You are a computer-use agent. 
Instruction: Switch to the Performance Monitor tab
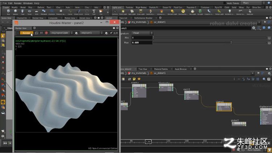(143, 18)
